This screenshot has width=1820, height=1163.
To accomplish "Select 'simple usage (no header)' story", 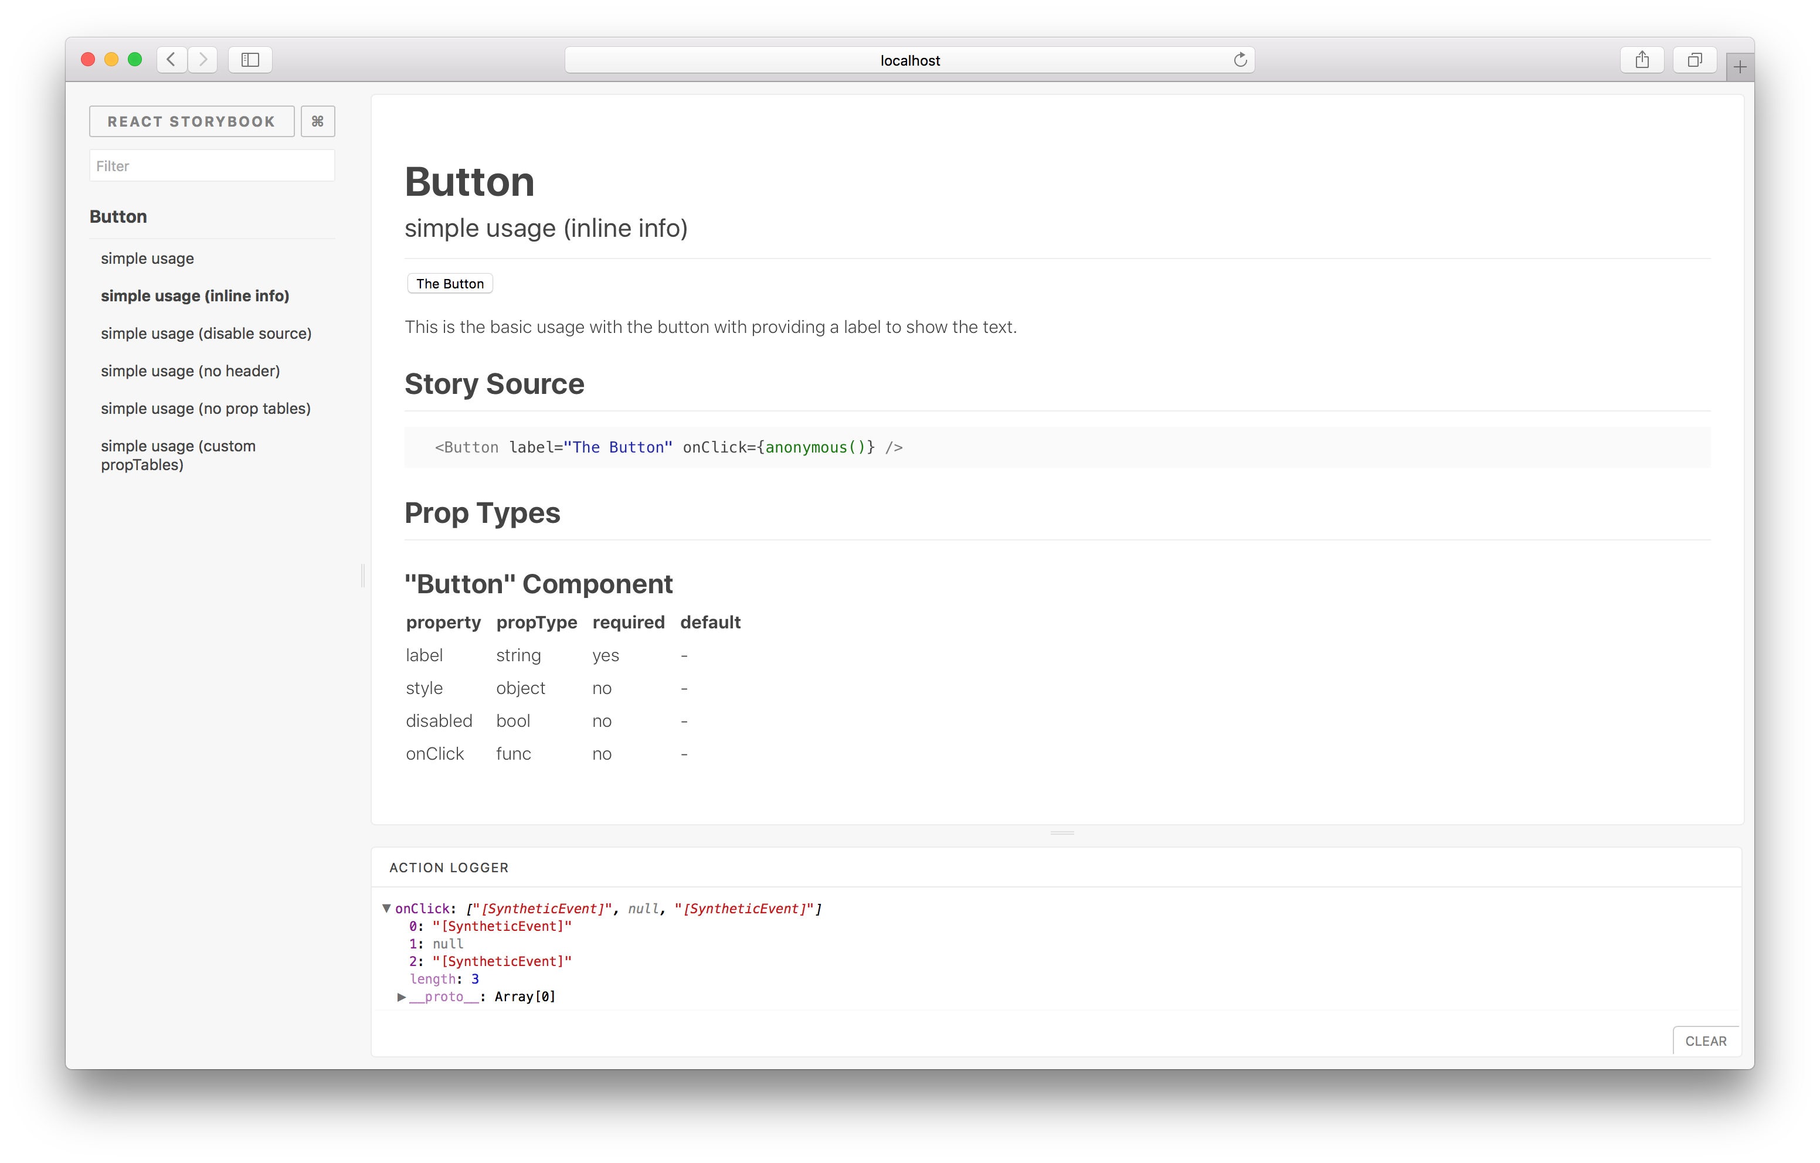I will pyautogui.click(x=190, y=370).
